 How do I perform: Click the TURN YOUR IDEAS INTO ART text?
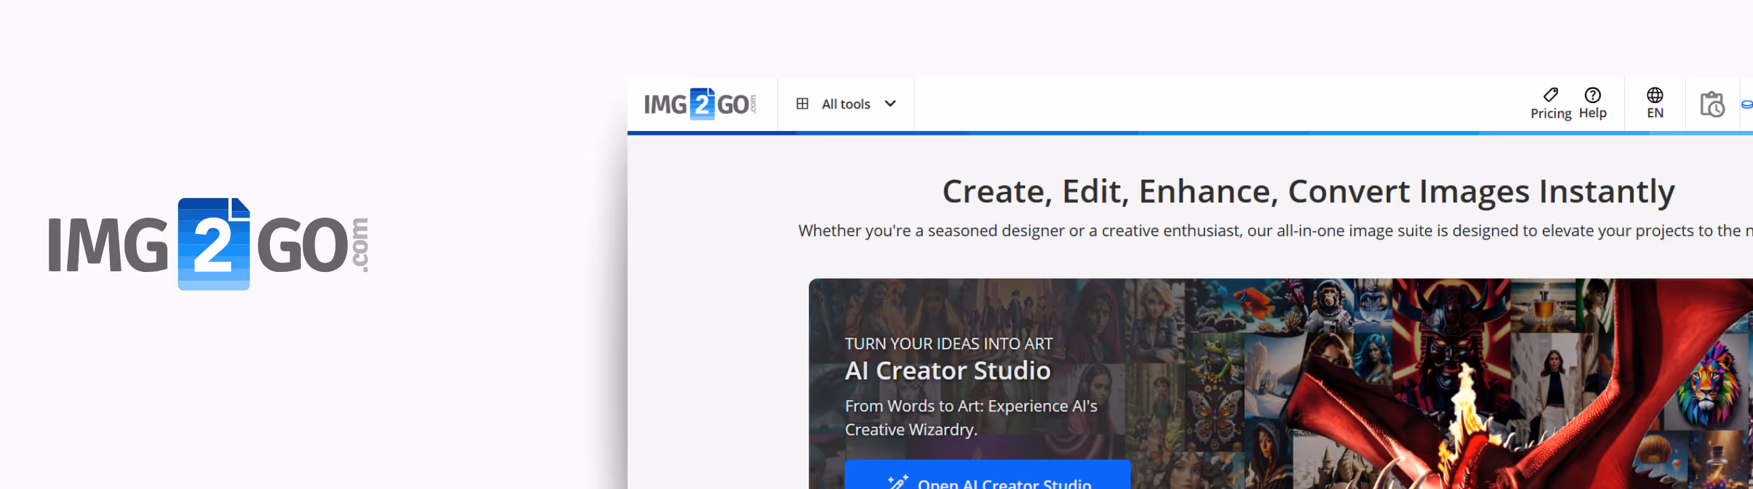[948, 344]
